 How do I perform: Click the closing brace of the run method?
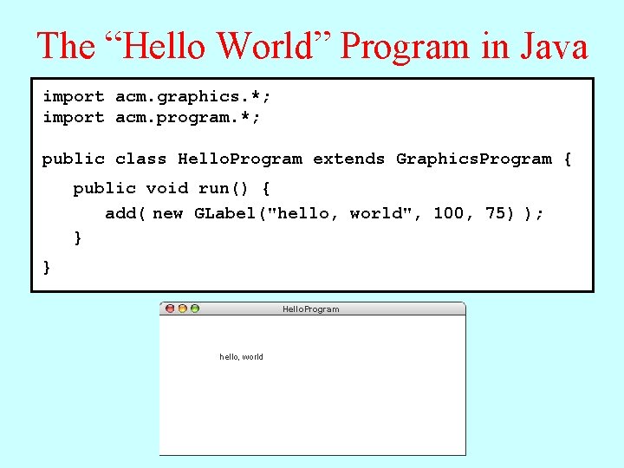78,238
